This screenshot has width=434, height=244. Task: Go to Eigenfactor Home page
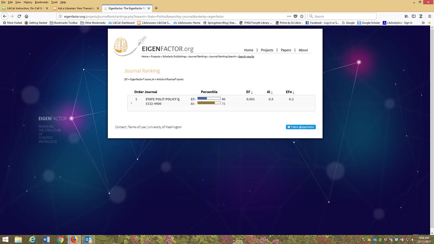(x=249, y=50)
